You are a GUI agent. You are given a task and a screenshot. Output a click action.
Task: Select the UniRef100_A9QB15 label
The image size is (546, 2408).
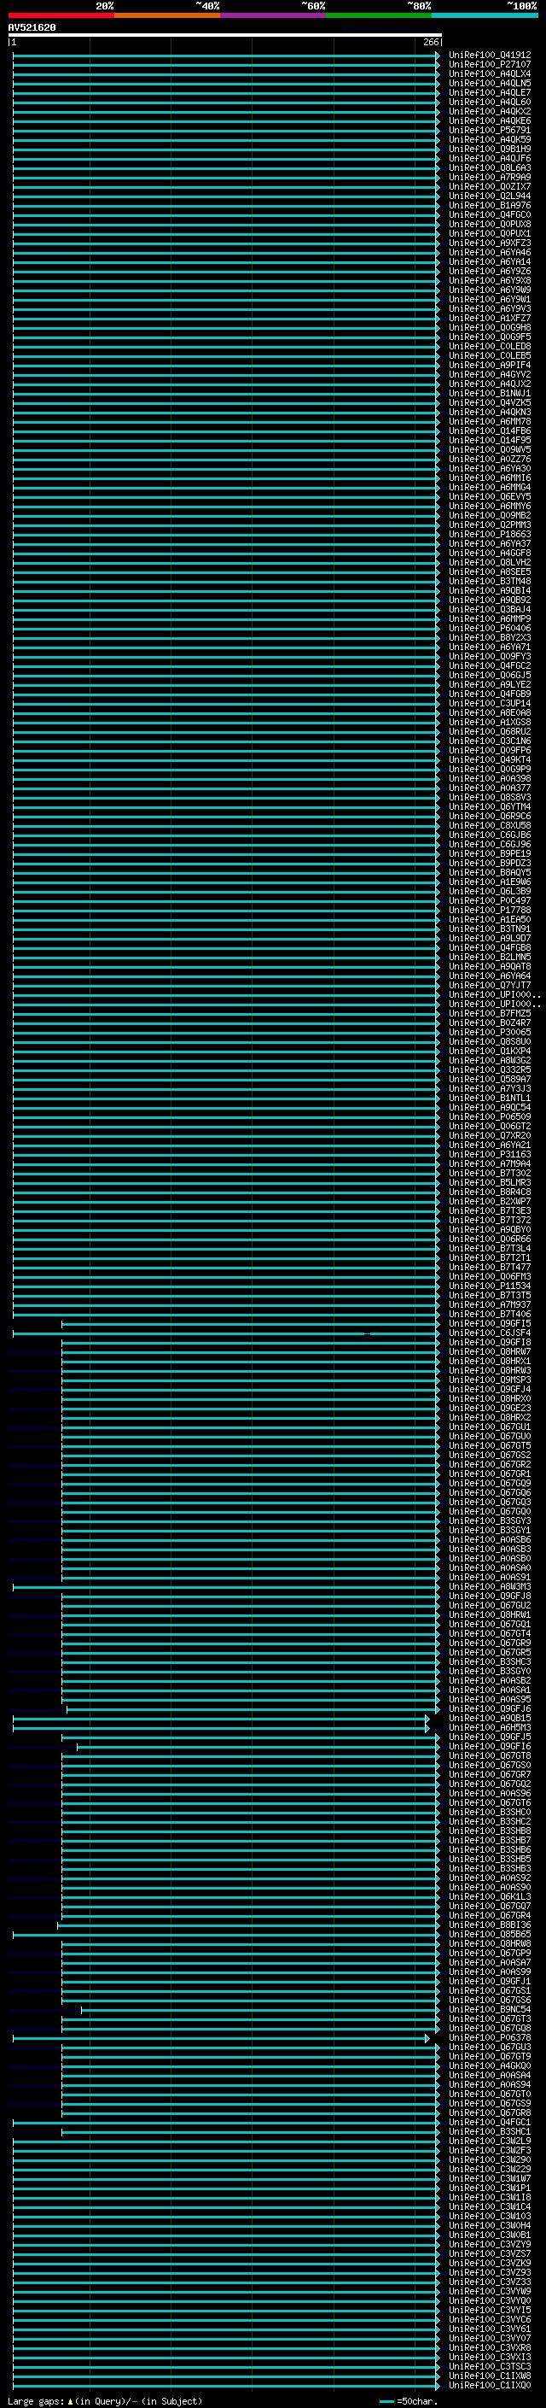click(489, 1719)
